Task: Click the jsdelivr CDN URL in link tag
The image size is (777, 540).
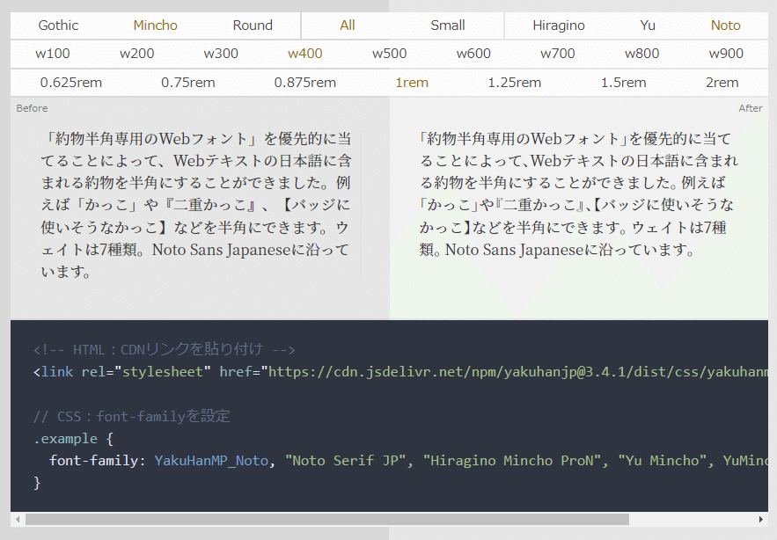Action: pos(517,371)
